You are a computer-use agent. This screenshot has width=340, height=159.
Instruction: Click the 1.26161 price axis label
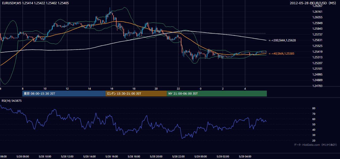[x=317, y=12]
